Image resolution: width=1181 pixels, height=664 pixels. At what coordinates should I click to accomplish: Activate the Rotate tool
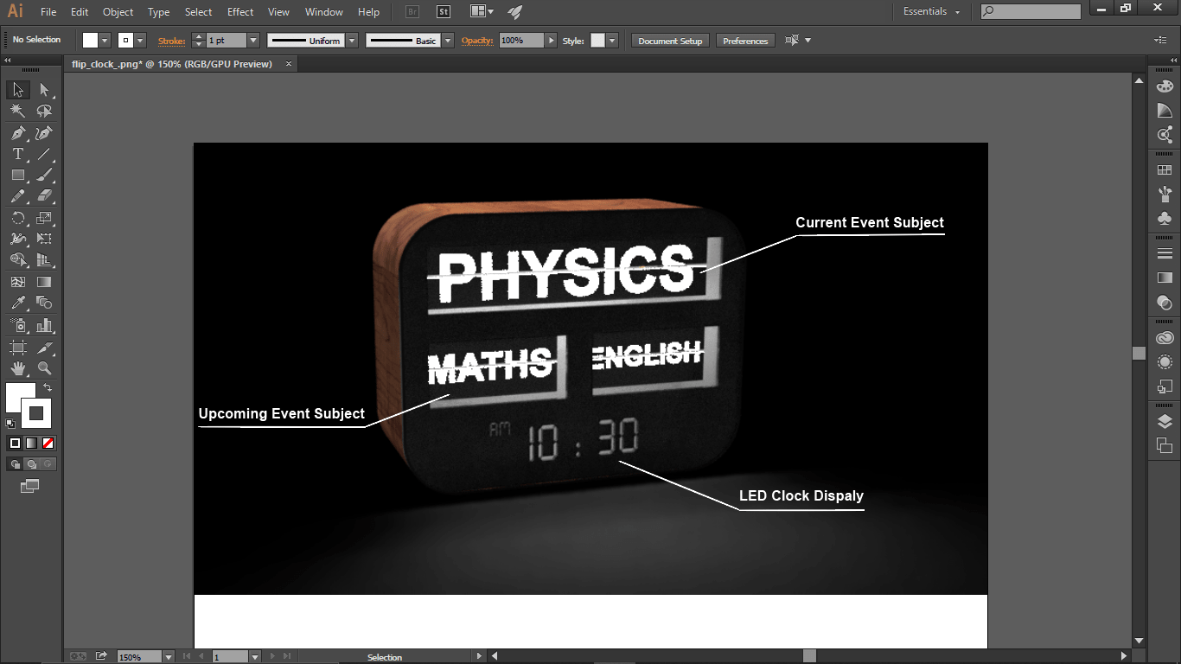coord(18,218)
